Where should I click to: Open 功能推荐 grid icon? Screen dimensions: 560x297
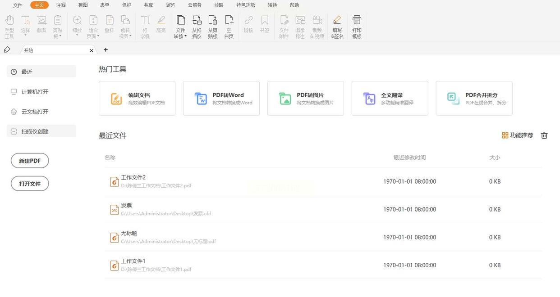click(x=505, y=135)
